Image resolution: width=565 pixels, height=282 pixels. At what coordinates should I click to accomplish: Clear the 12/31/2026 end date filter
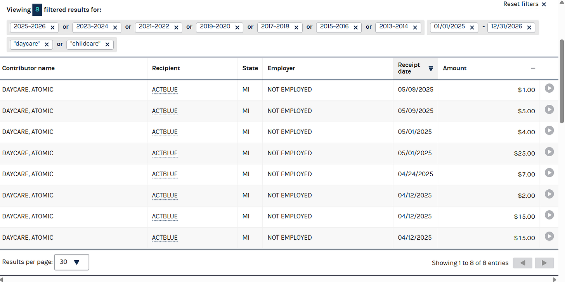click(529, 28)
